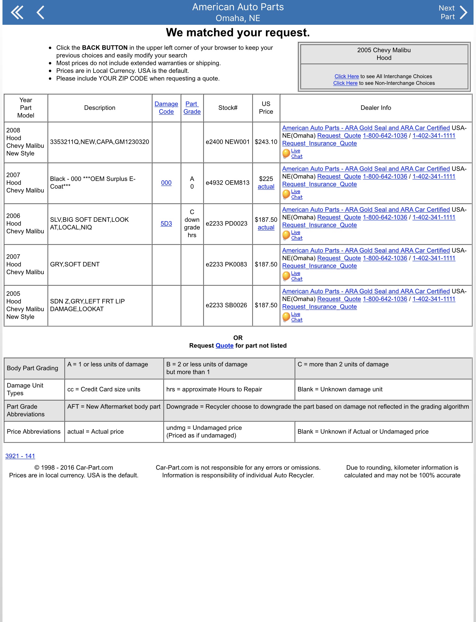Open Click Here for All Interchange Choices
This screenshot has width=476, height=622.
click(x=346, y=76)
